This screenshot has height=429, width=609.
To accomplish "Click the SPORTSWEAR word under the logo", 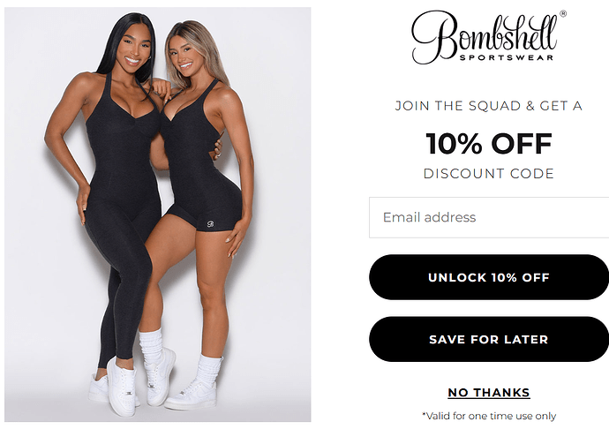I will pyautogui.click(x=507, y=57).
